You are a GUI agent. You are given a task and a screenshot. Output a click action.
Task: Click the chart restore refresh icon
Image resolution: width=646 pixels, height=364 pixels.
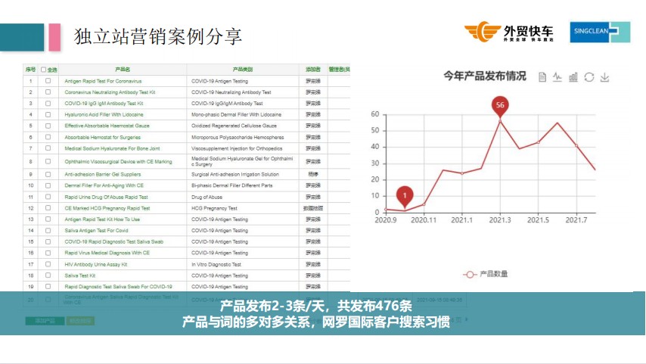pos(589,77)
